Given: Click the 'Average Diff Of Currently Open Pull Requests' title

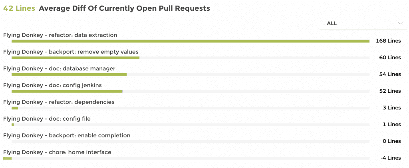Looking at the screenshot, I should (124, 8).
